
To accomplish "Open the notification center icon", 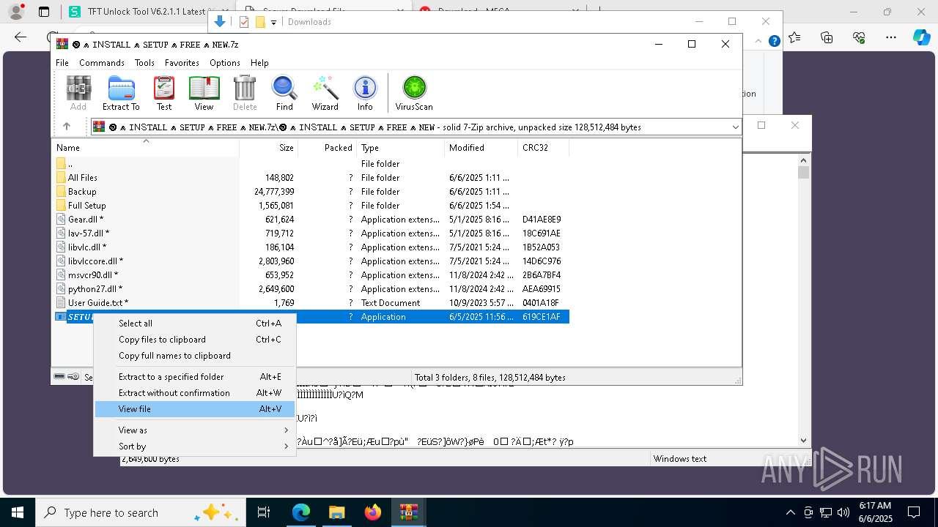I will point(914,512).
